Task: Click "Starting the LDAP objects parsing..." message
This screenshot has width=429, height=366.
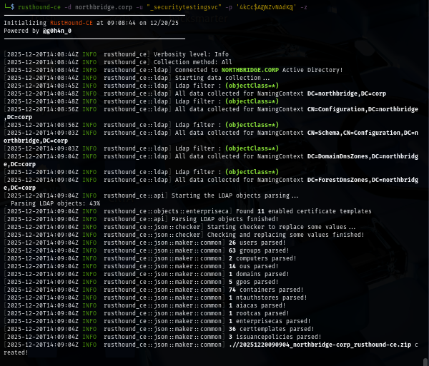Action: coord(235,195)
